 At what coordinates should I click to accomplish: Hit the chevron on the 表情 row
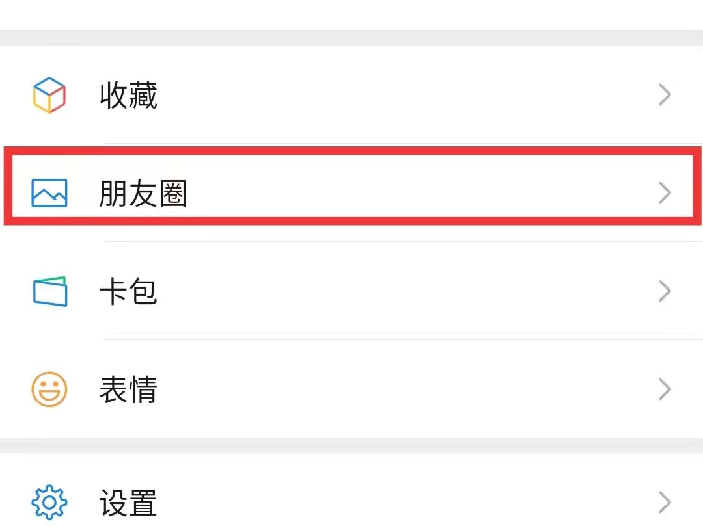pos(664,389)
